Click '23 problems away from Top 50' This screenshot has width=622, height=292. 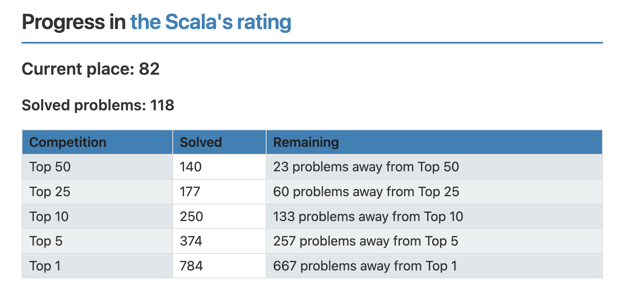[x=366, y=167]
